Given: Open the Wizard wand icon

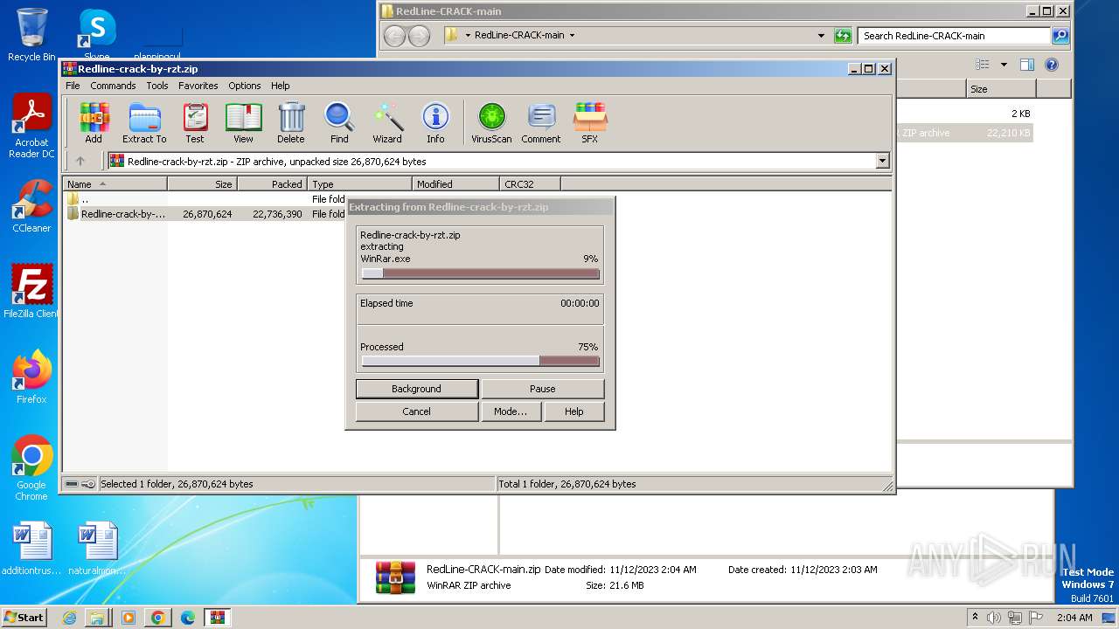Looking at the screenshot, I should (387, 122).
